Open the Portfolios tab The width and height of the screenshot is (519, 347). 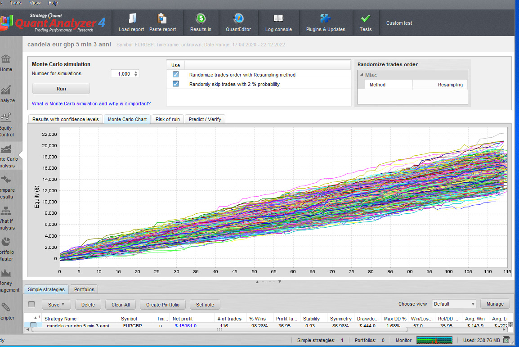tap(84, 289)
